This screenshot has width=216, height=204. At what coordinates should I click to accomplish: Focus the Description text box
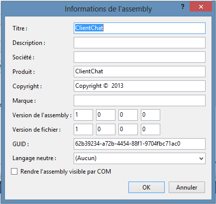[139, 43]
